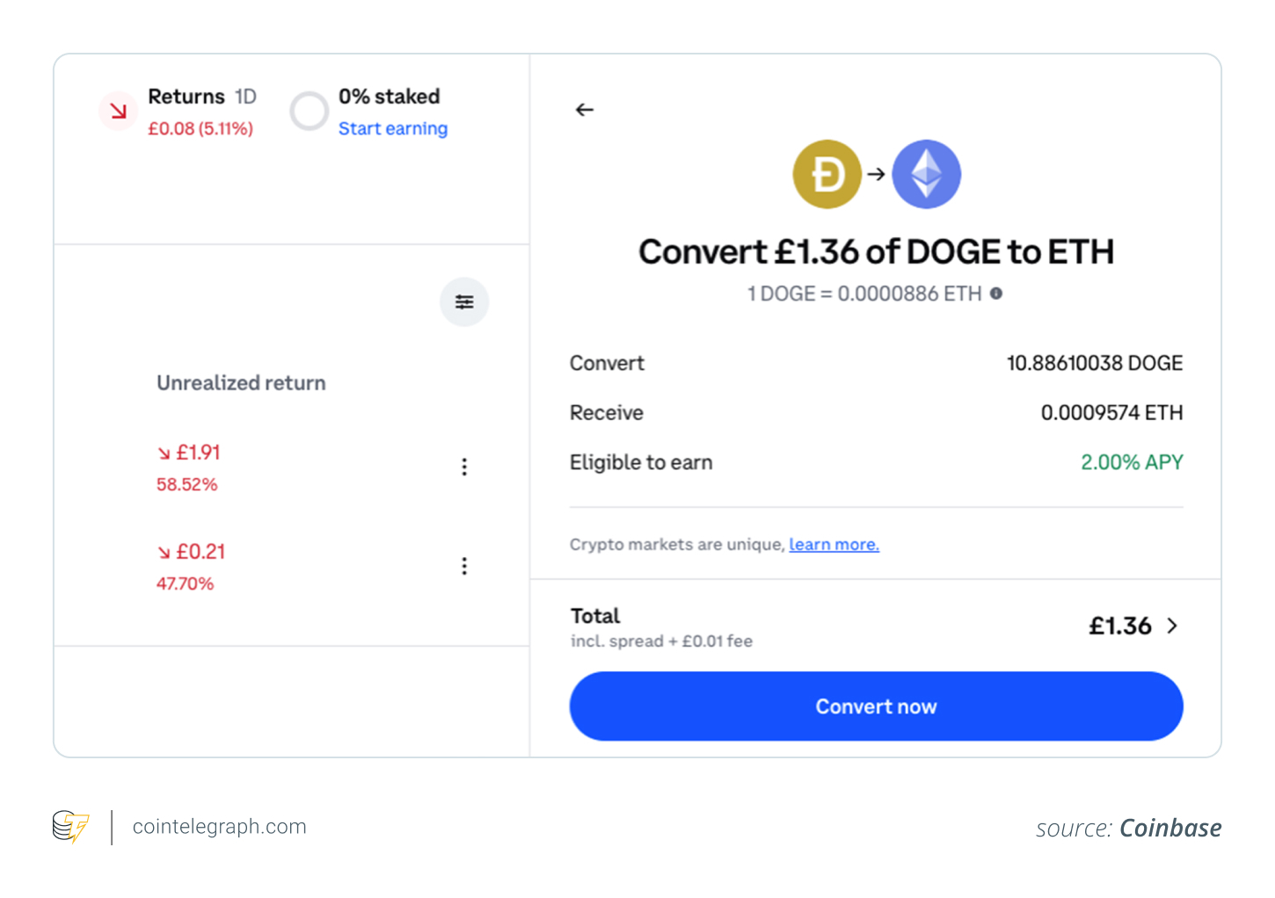Open options menu for £1.91 return row
Image resolution: width=1275 pixels, height=898 pixels.
(464, 467)
